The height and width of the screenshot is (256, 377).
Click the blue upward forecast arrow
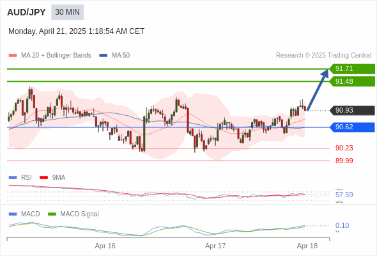click(x=318, y=90)
